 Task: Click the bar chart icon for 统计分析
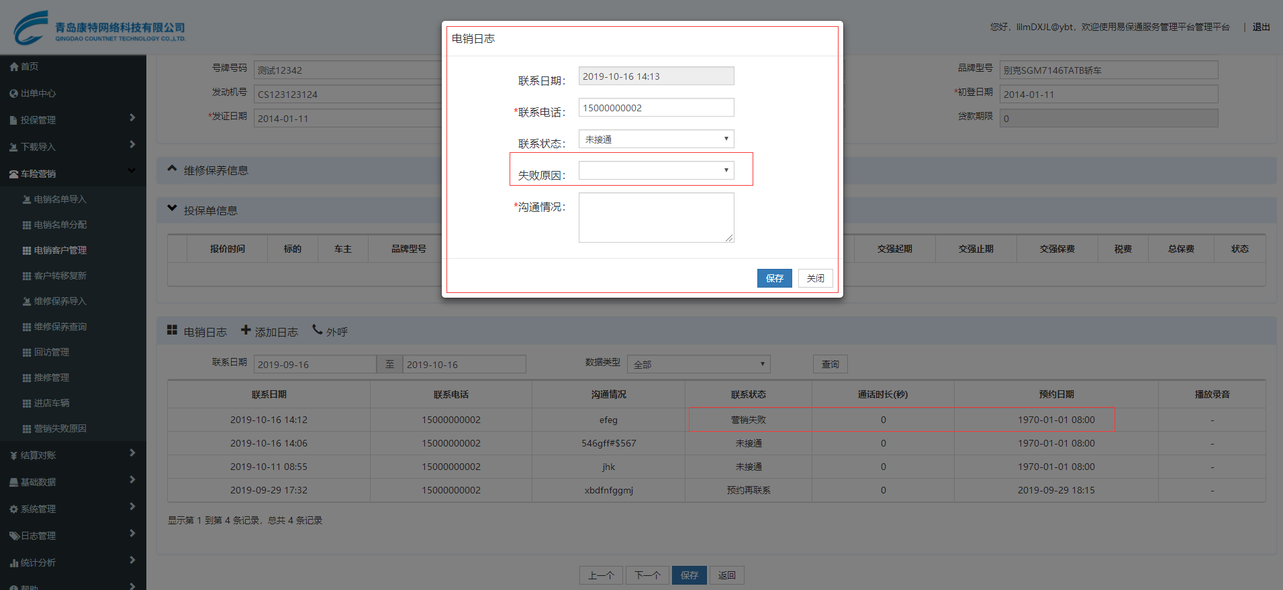pyautogui.click(x=13, y=563)
